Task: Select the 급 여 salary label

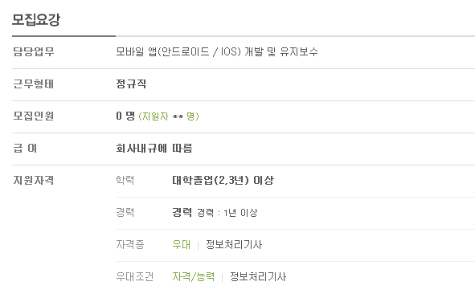Action: (x=25, y=149)
